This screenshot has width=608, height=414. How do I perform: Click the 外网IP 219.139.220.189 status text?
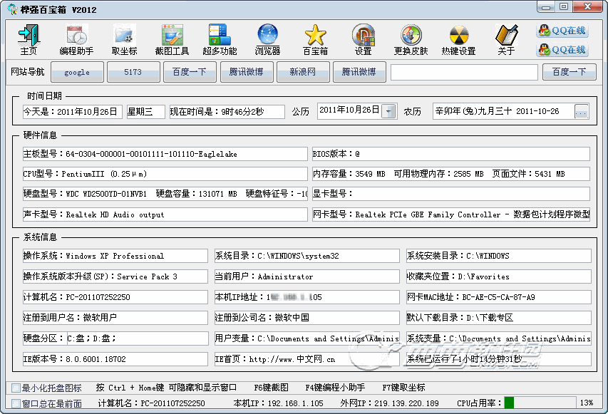pos(389,403)
